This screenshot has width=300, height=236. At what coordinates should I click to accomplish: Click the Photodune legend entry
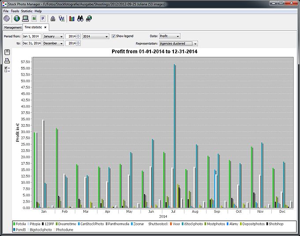[64, 230]
